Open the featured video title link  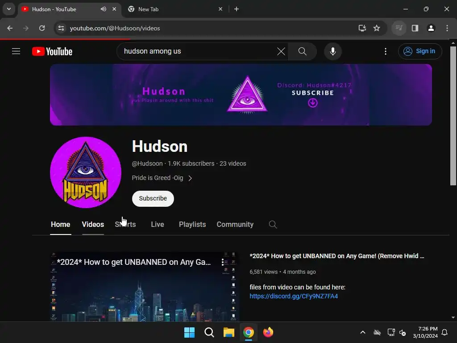point(337,256)
